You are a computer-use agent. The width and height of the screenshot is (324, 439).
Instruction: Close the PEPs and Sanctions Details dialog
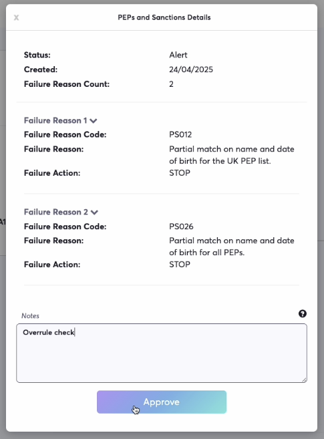coord(16,17)
